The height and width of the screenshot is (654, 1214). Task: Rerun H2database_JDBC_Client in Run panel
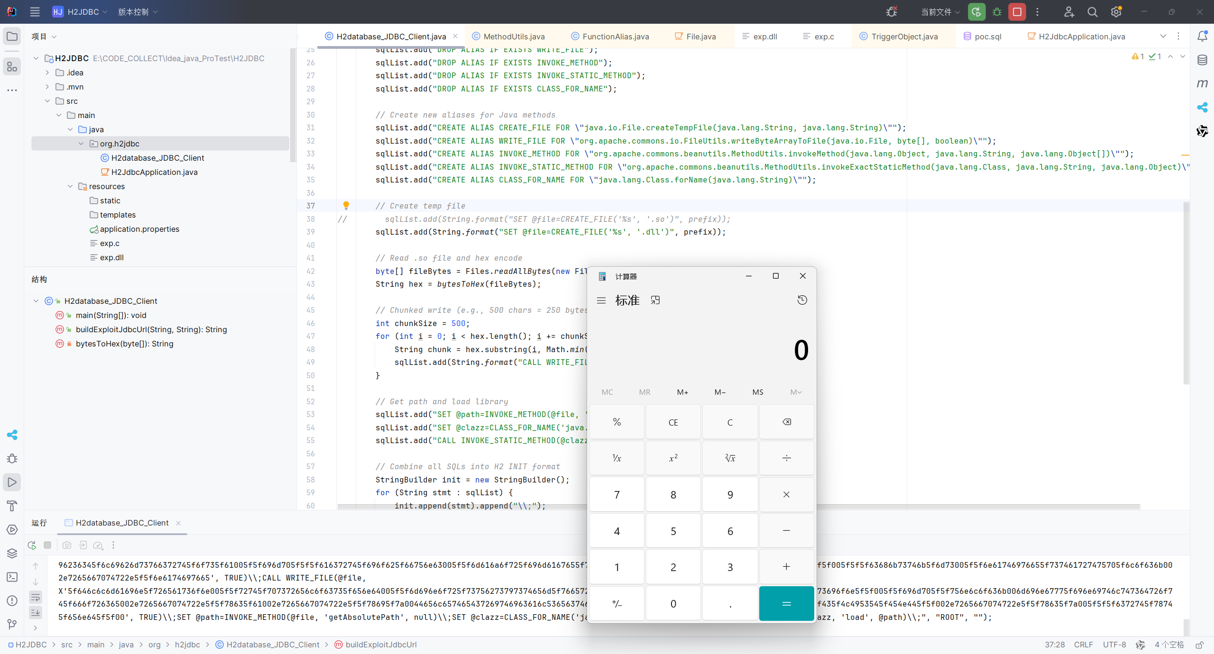32,545
